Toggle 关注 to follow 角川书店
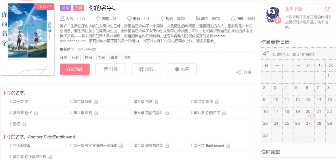 click(x=328, y=9)
